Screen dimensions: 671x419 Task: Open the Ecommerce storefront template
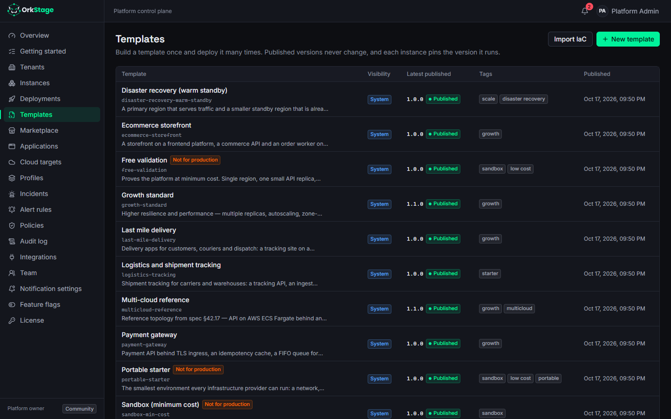(x=156, y=125)
